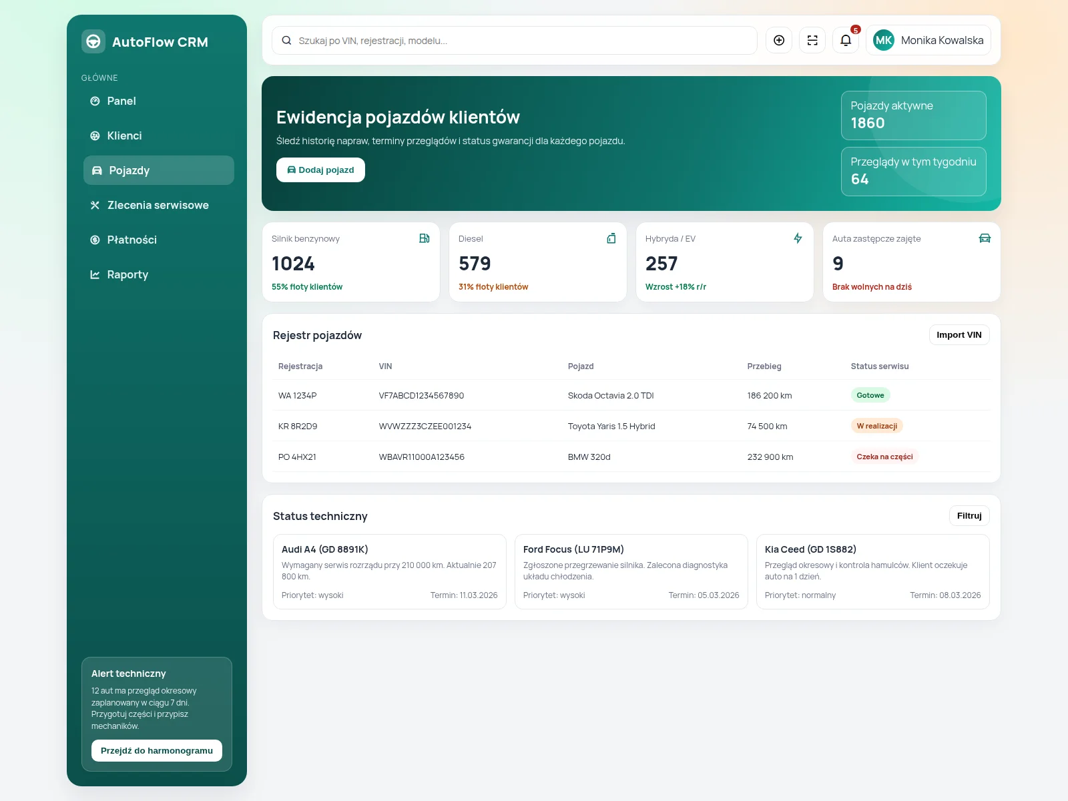This screenshot has height=801, width=1068.
Task: Click Skoda Octavia 2.0 TDI cell
Action: point(611,396)
